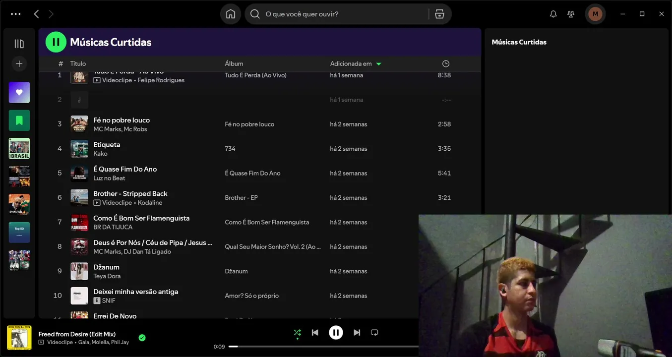Image resolution: width=672 pixels, height=357 pixels.
Task: Open album Qual Seu Maior Sonho? Vol. 2
Action: (273, 247)
